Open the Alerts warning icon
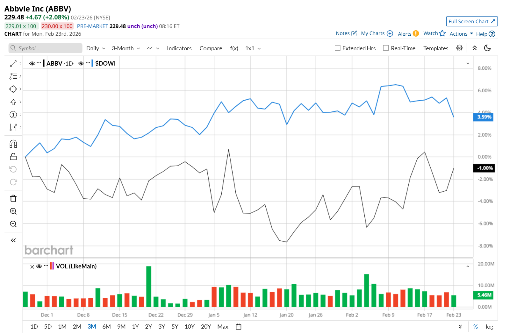This screenshot has height=334, width=517. [416, 33]
